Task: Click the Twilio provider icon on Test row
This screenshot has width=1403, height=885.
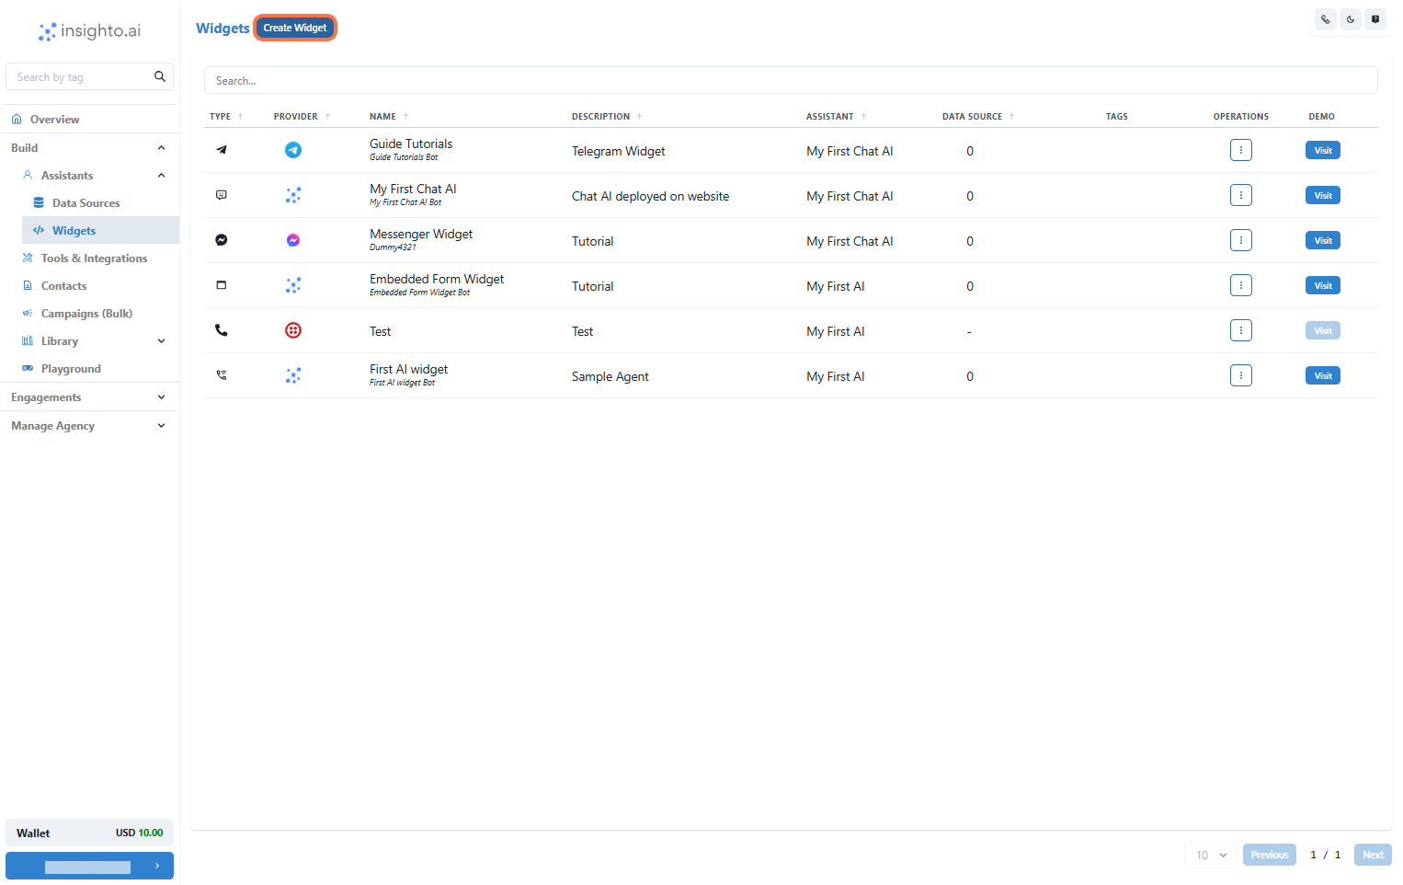Action: click(x=292, y=329)
